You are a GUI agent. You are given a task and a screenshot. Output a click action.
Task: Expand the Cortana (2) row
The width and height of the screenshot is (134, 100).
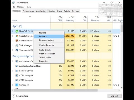pyautogui.click(x=13, y=85)
